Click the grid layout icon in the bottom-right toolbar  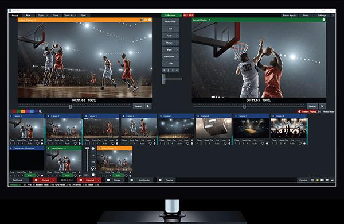pyautogui.click(x=322, y=180)
